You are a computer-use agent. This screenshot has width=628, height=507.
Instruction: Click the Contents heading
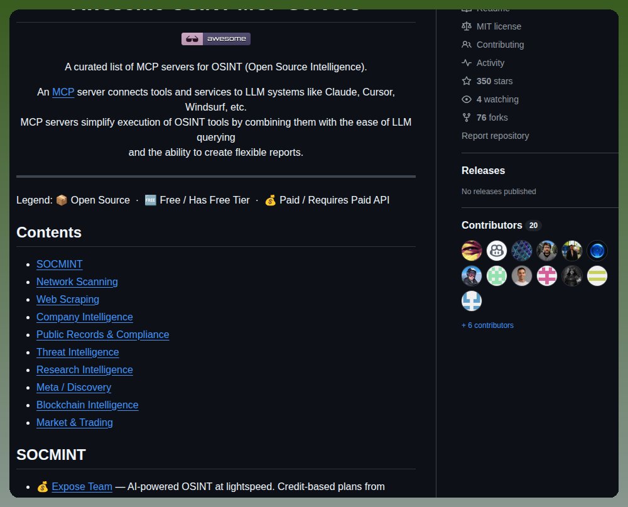(x=49, y=232)
